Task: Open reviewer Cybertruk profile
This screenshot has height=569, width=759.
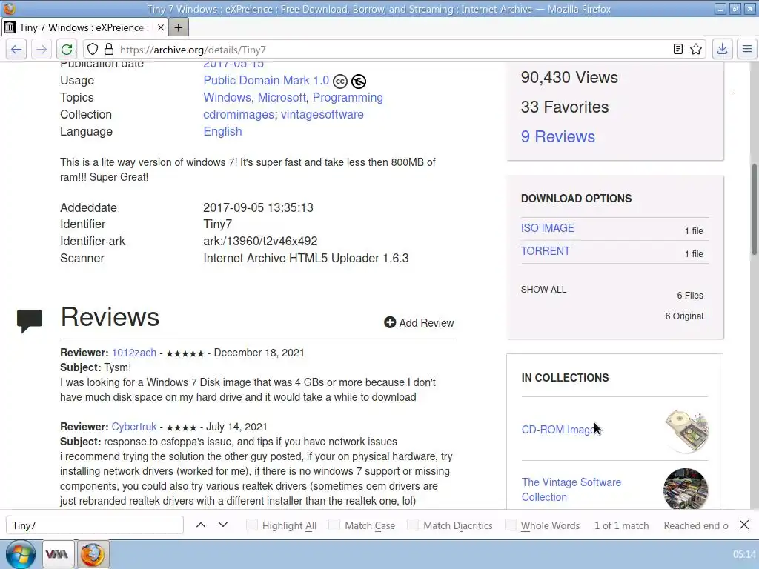Action: coord(134,427)
